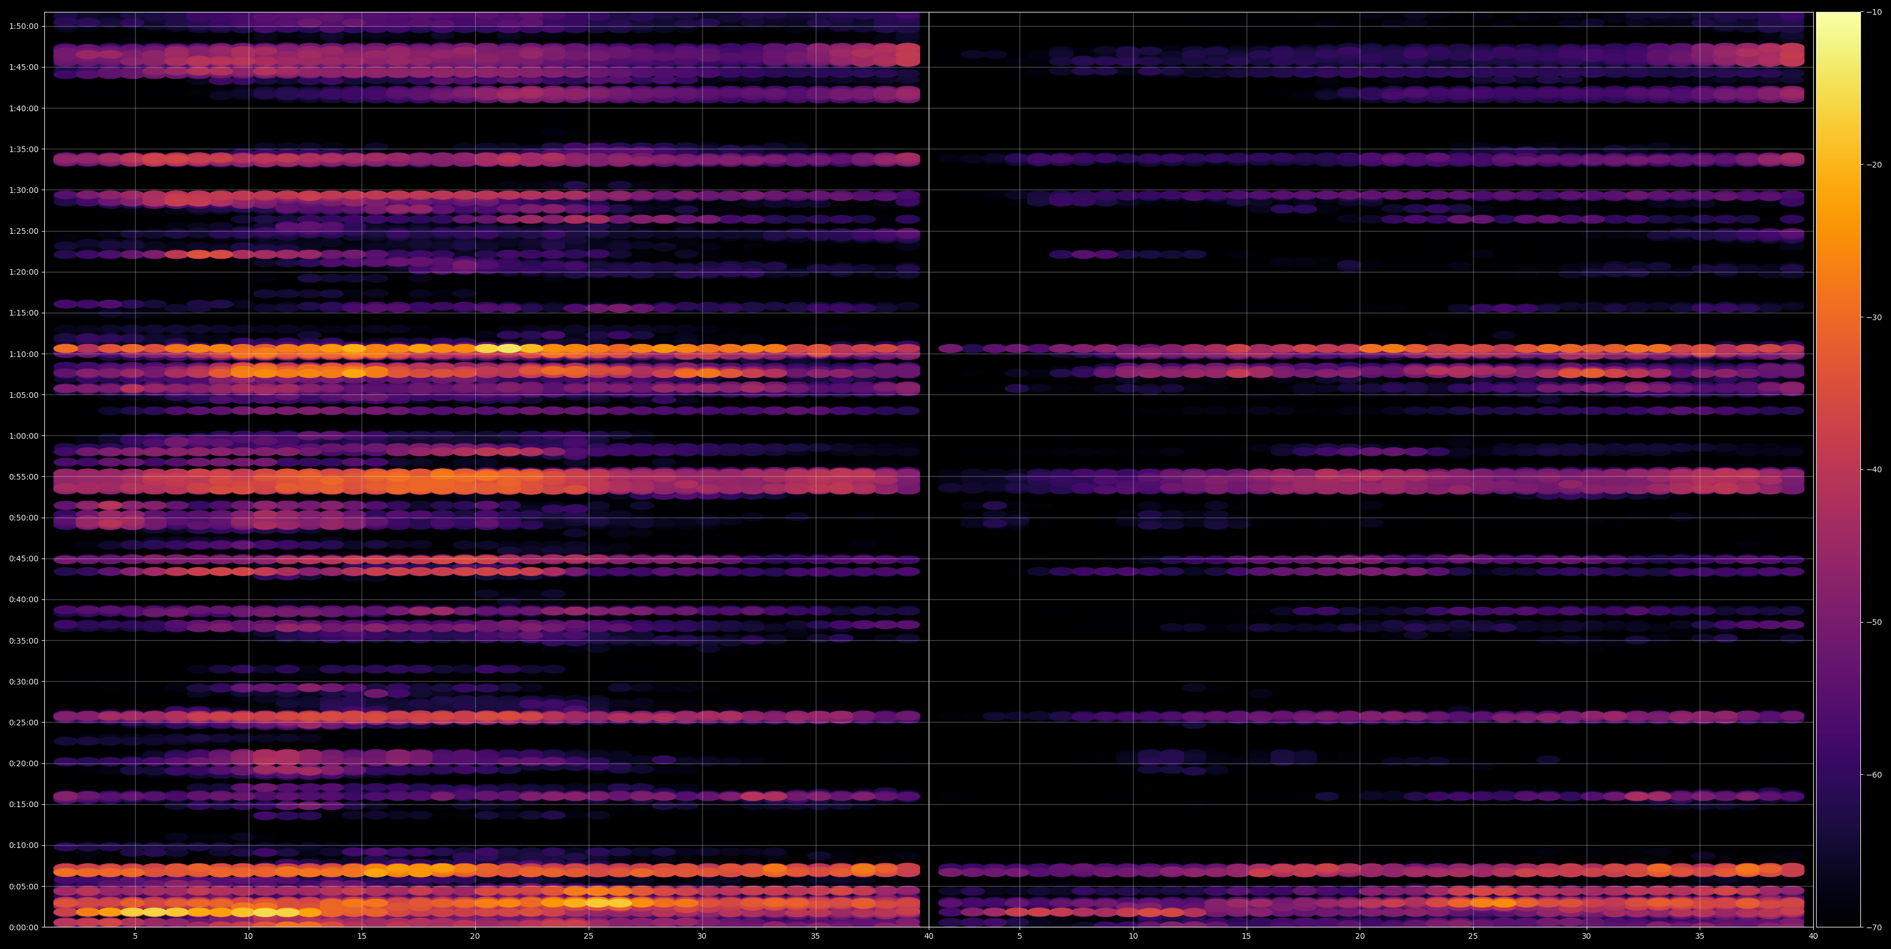This screenshot has height=949, width=1891.
Task: Click the 1:15:00 y-axis tick label
Action: 23,313
